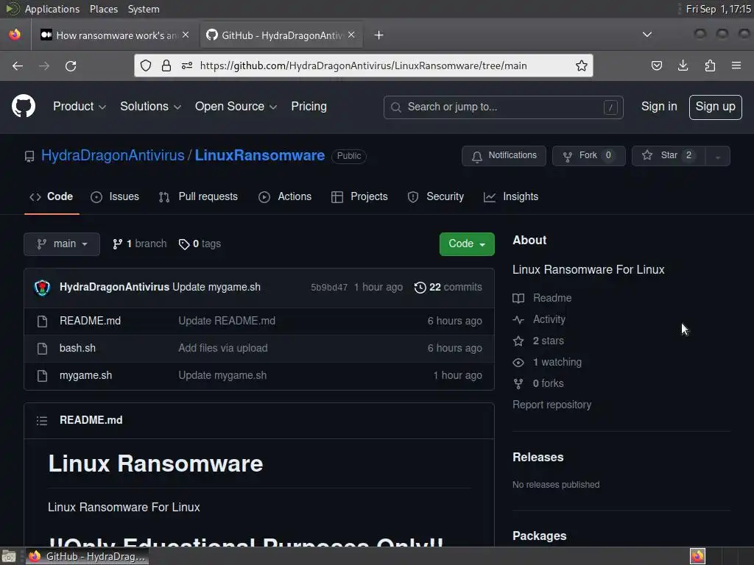Open the Pricing page

point(309,107)
